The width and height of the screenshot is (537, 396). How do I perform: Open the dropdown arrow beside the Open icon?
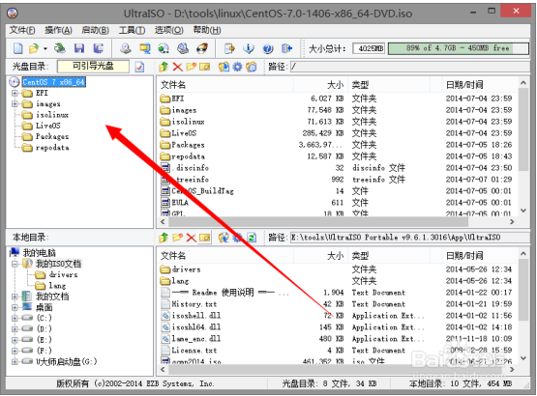pos(45,48)
